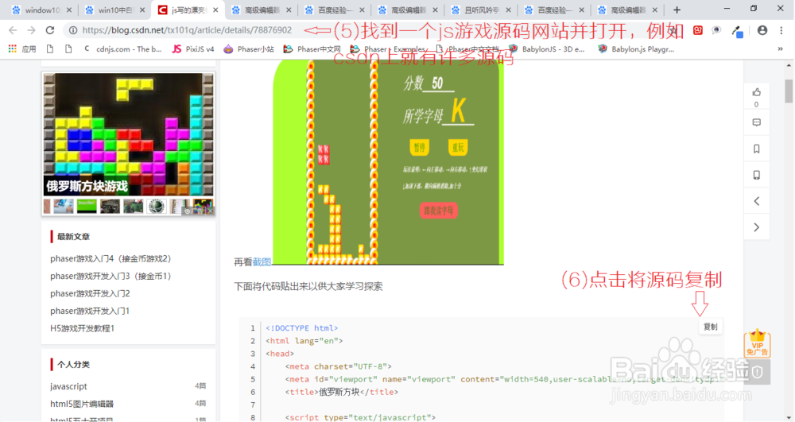Open the html5图片编辑器 category link
Screen dimensions: 795x422
click(82, 404)
